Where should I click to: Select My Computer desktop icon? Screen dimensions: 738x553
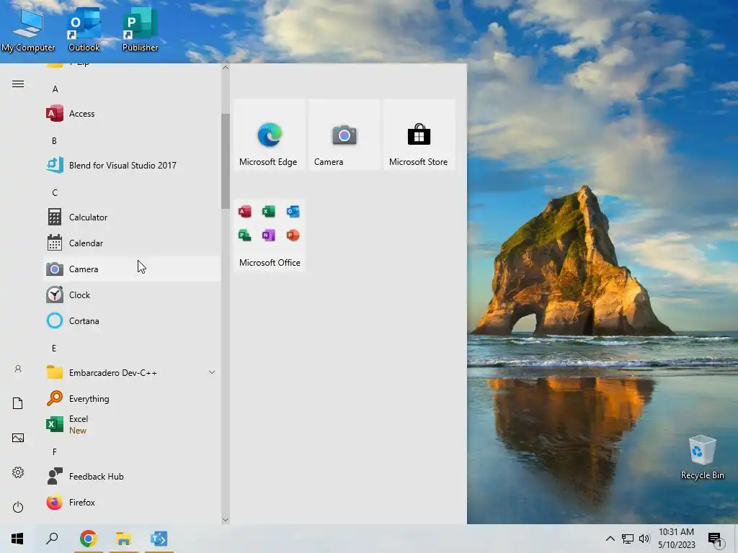(x=28, y=30)
